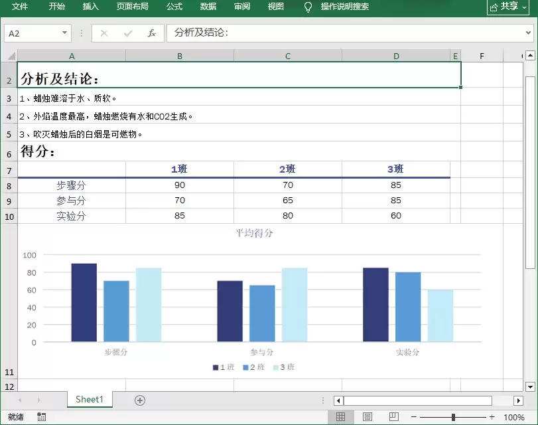
Task: Click the chart title 平均得分
Action: click(254, 233)
